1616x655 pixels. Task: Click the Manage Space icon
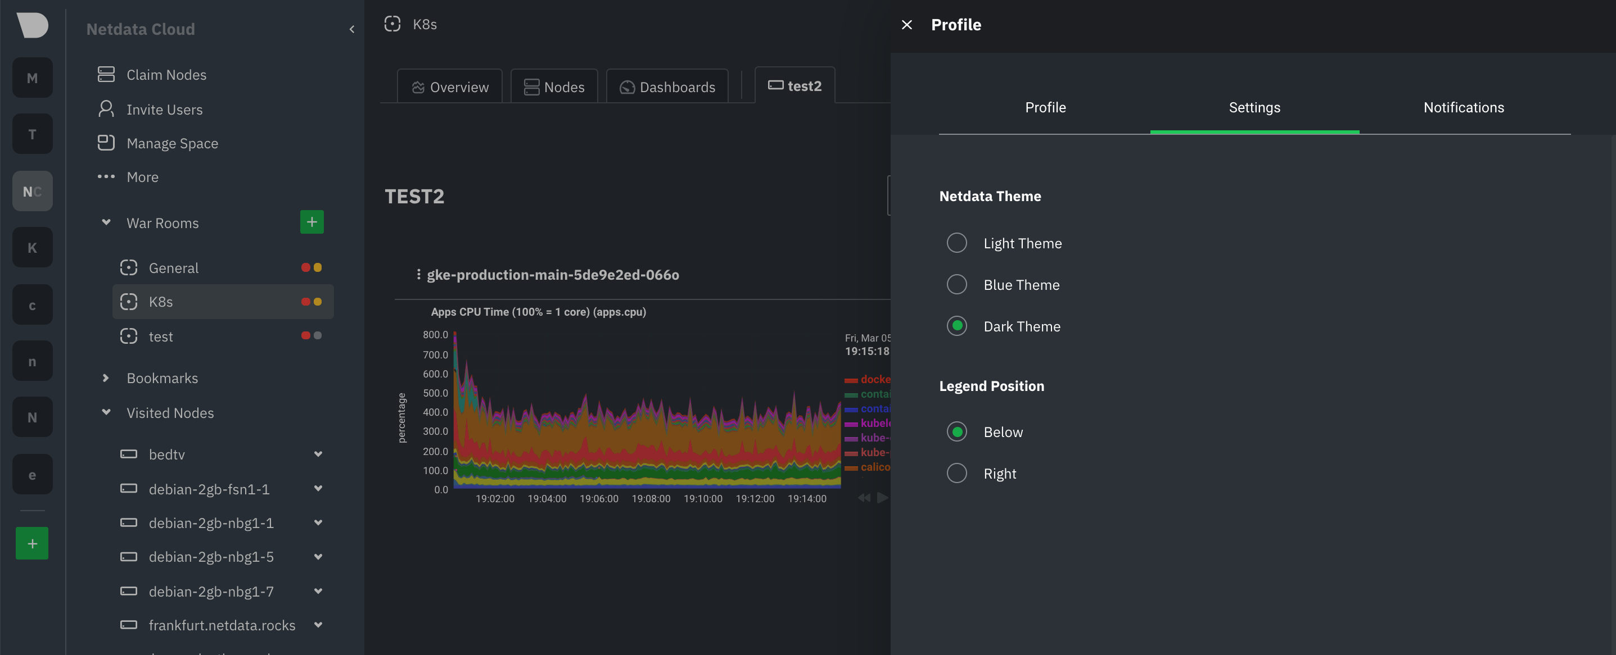point(106,143)
